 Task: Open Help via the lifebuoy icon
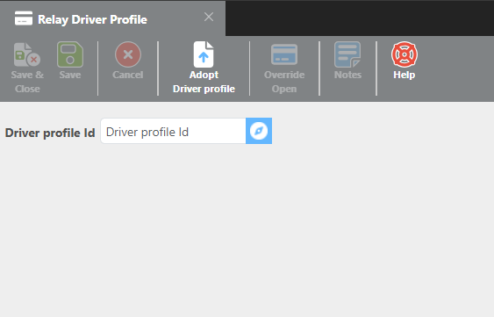tap(405, 54)
